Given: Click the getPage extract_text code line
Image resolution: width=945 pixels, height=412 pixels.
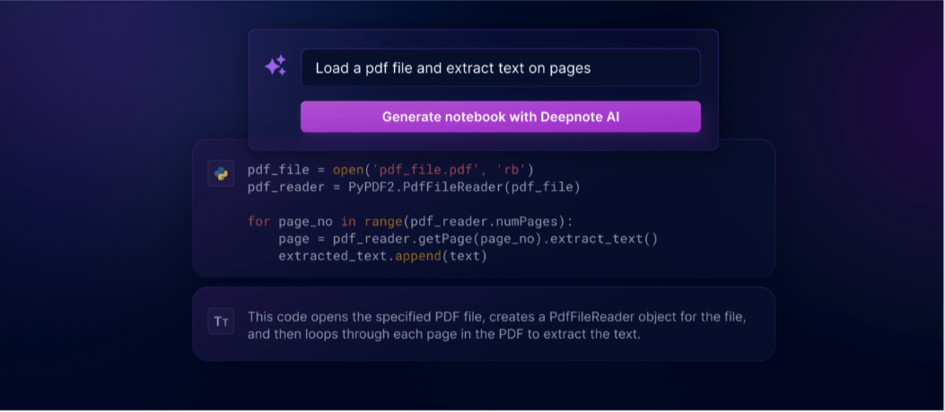Looking at the screenshot, I should pyautogui.click(x=468, y=239).
